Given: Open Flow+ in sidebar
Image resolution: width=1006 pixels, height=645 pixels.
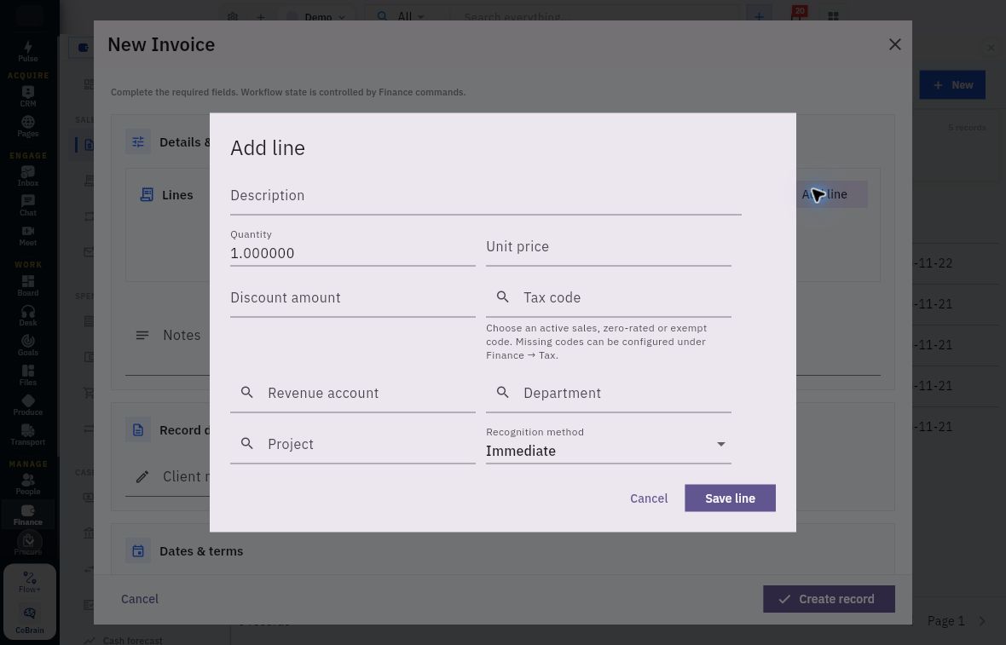Looking at the screenshot, I should click(x=30, y=582).
